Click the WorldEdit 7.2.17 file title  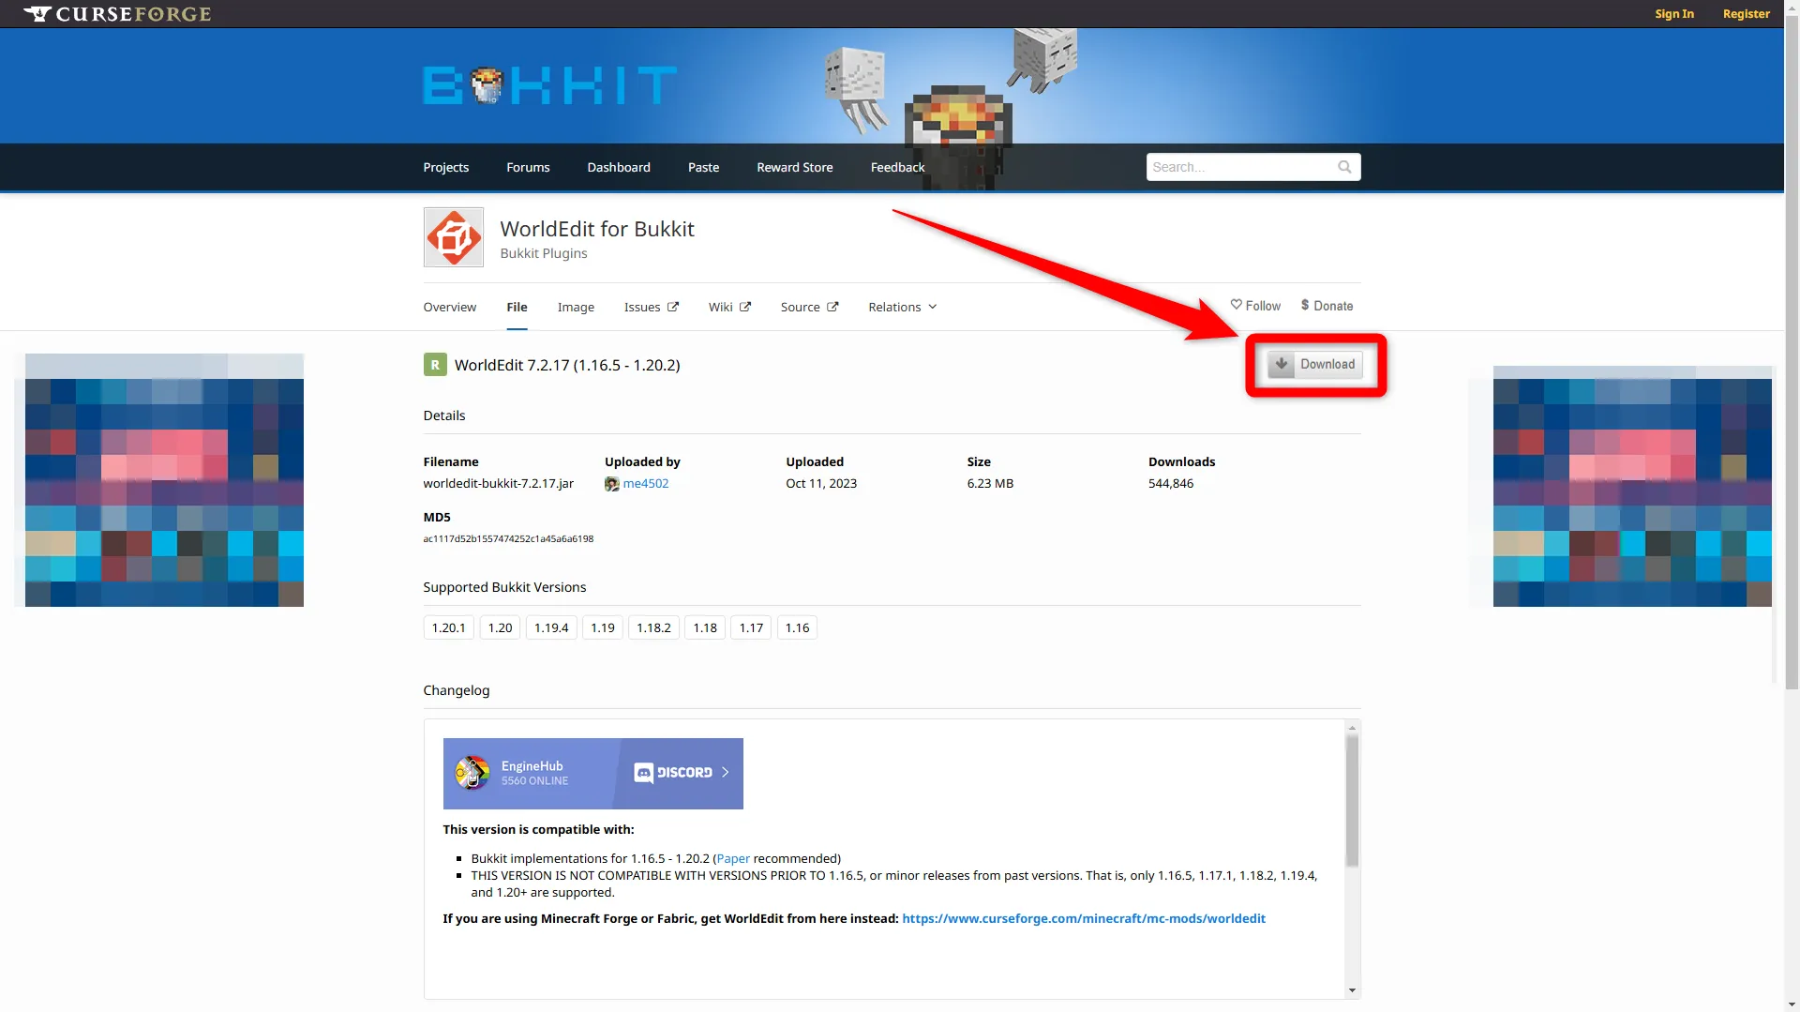[x=567, y=365]
